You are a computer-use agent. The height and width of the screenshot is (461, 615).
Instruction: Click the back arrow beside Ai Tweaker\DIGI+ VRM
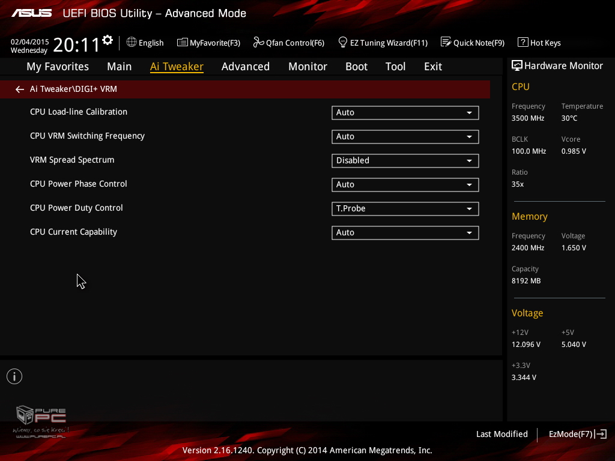[x=20, y=89]
